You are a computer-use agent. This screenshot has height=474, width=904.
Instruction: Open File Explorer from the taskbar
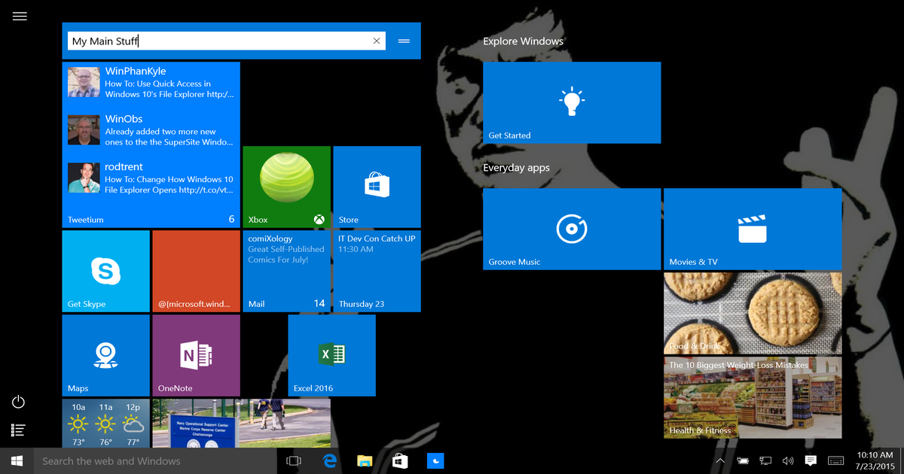[365, 460]
